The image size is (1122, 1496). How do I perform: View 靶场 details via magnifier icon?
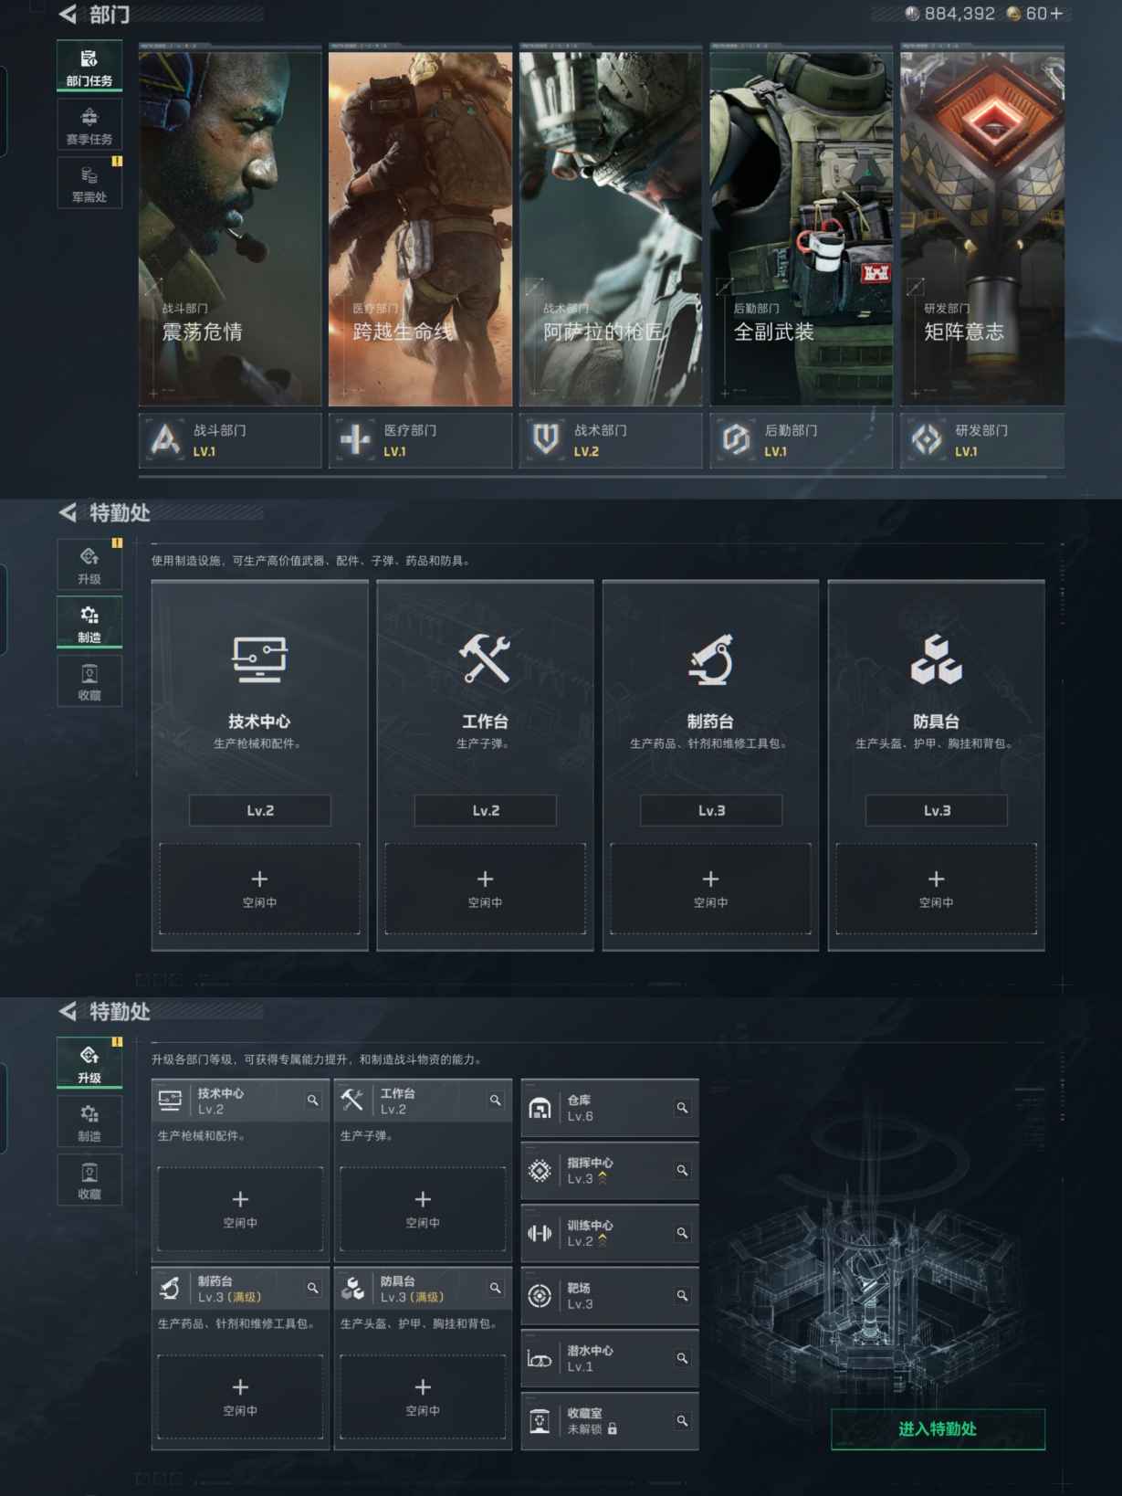point(681,1295)
